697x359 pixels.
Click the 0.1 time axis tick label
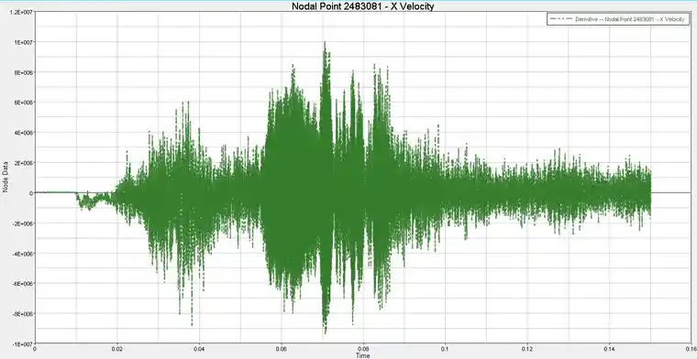point(445,349)
